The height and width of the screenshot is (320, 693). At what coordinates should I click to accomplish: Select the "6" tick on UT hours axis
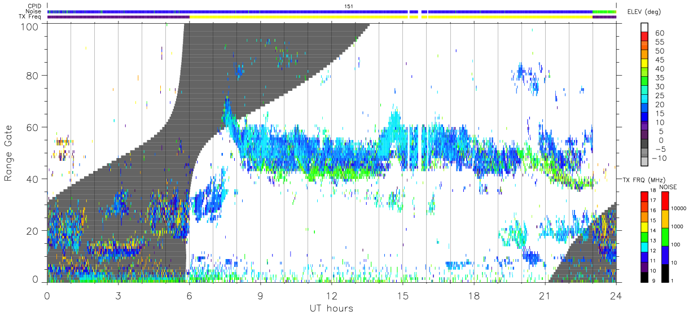click(189, 295)
